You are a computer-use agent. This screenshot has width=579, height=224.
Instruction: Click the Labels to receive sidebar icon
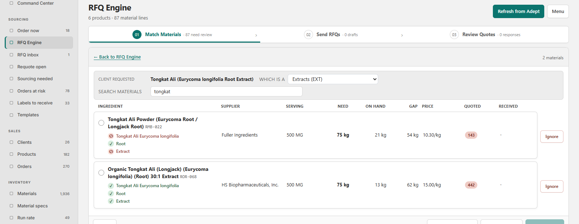click(11, 103)
